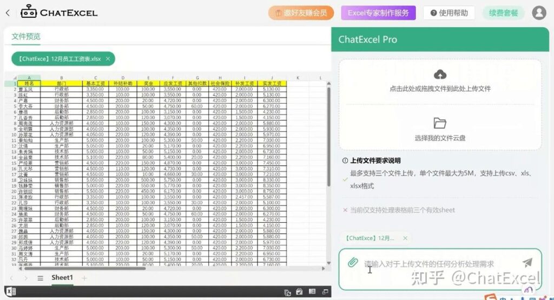Image resolution: width=554 pixels, height=300 pixels.
Task: Click 选择我的文件云盘 link
Action: 440,138
